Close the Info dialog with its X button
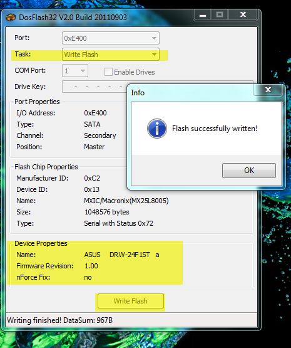The height and width of the screenshot is (348, 291). (268, 90)
